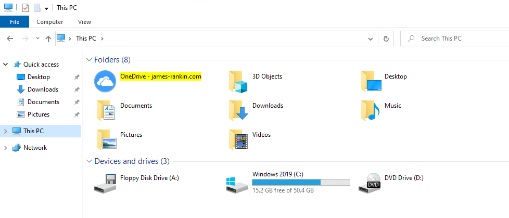Open the Music folder icon
This screenshot has height=218, width=509.
click(371, 110)
